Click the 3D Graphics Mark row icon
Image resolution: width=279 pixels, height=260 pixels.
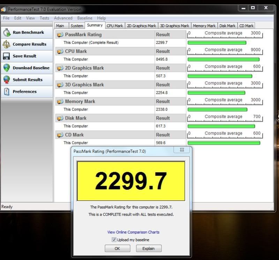click(60, 85)
